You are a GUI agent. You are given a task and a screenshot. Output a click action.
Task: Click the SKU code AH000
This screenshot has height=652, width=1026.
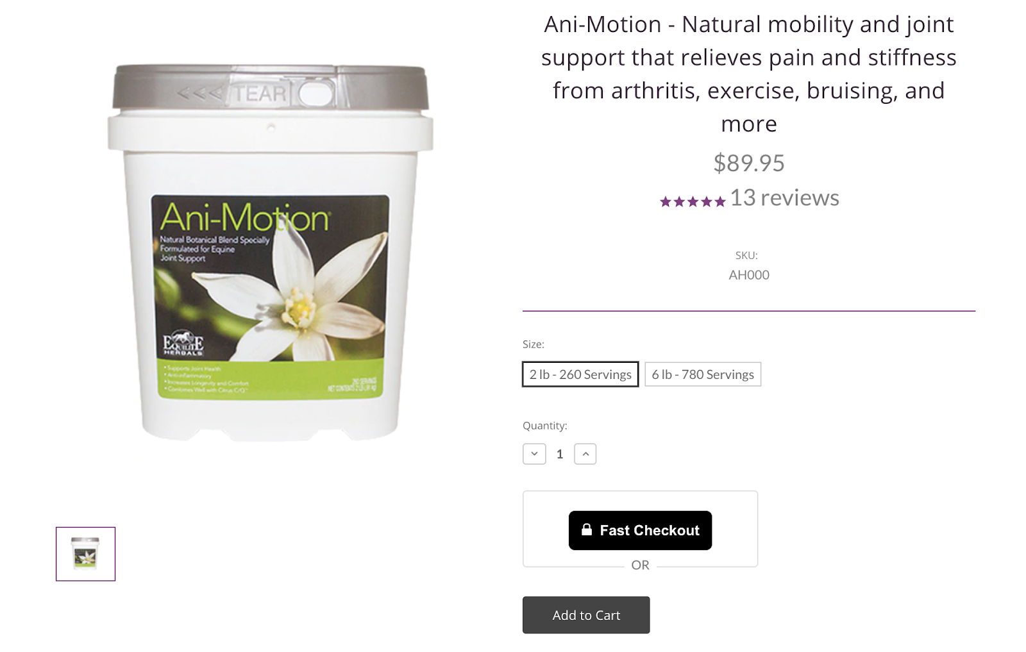pyautogui.click(x=749, y=275)
